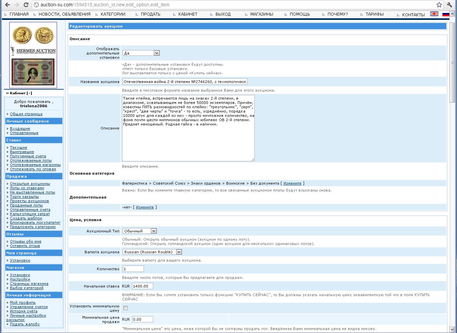Image resolution: width=457 pixels, height=333 pixels.
Task: Open the additional settings Да dropdown
Action: 141,53
